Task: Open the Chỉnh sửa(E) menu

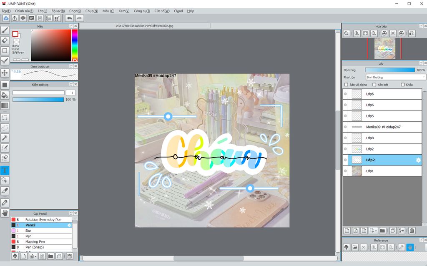Action: pos(24,11)
